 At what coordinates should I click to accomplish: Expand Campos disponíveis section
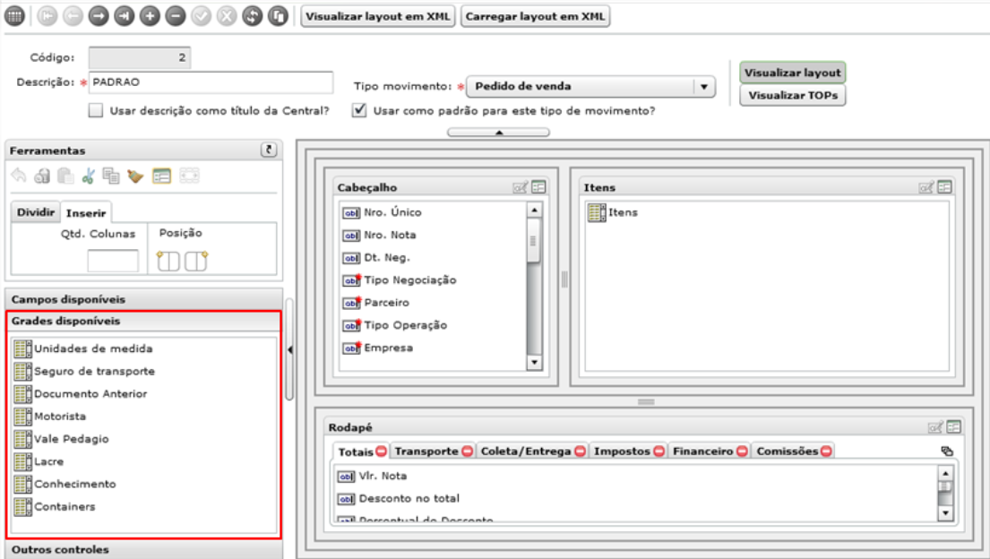(x=144, y=299)
